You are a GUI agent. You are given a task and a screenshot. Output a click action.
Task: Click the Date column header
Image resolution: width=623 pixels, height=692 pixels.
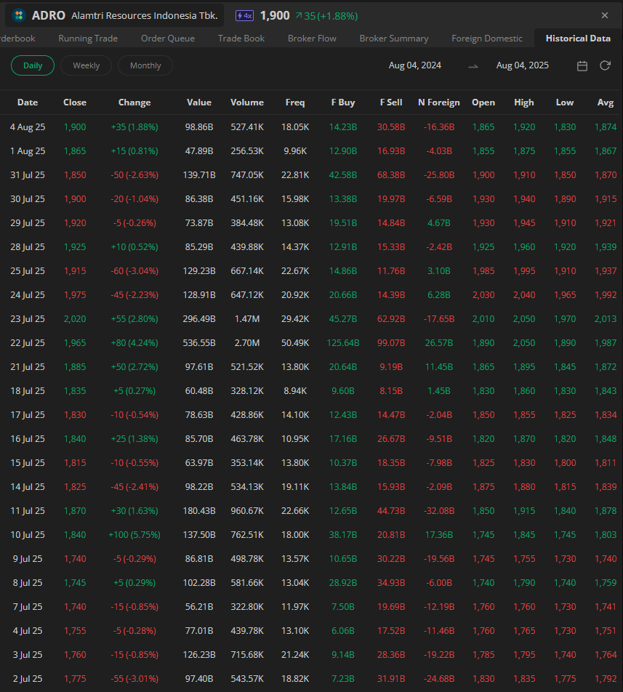[x=28, y=102]
